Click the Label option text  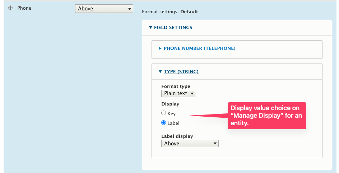(x=173, y=123)
